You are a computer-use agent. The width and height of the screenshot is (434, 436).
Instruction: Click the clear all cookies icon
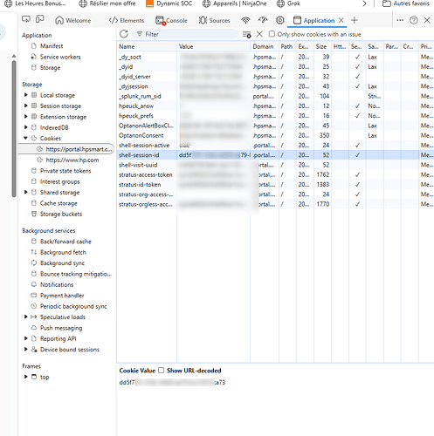[247, 34]
